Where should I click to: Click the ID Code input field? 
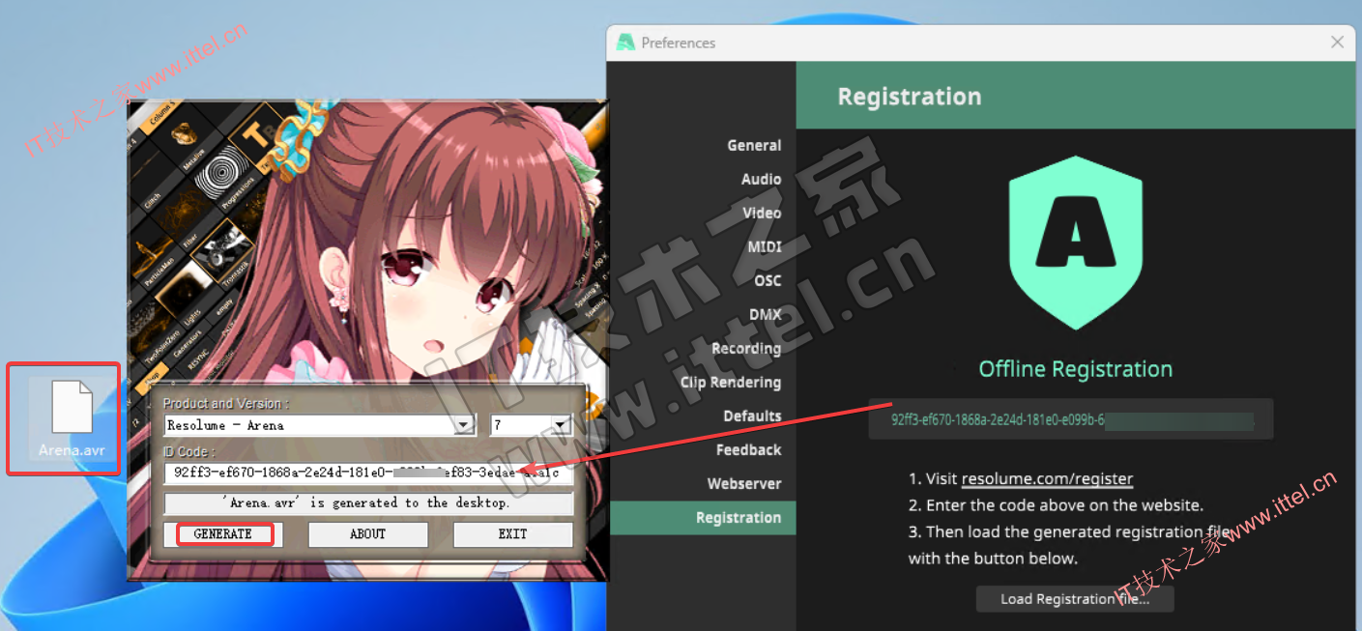tap(367, 473)
